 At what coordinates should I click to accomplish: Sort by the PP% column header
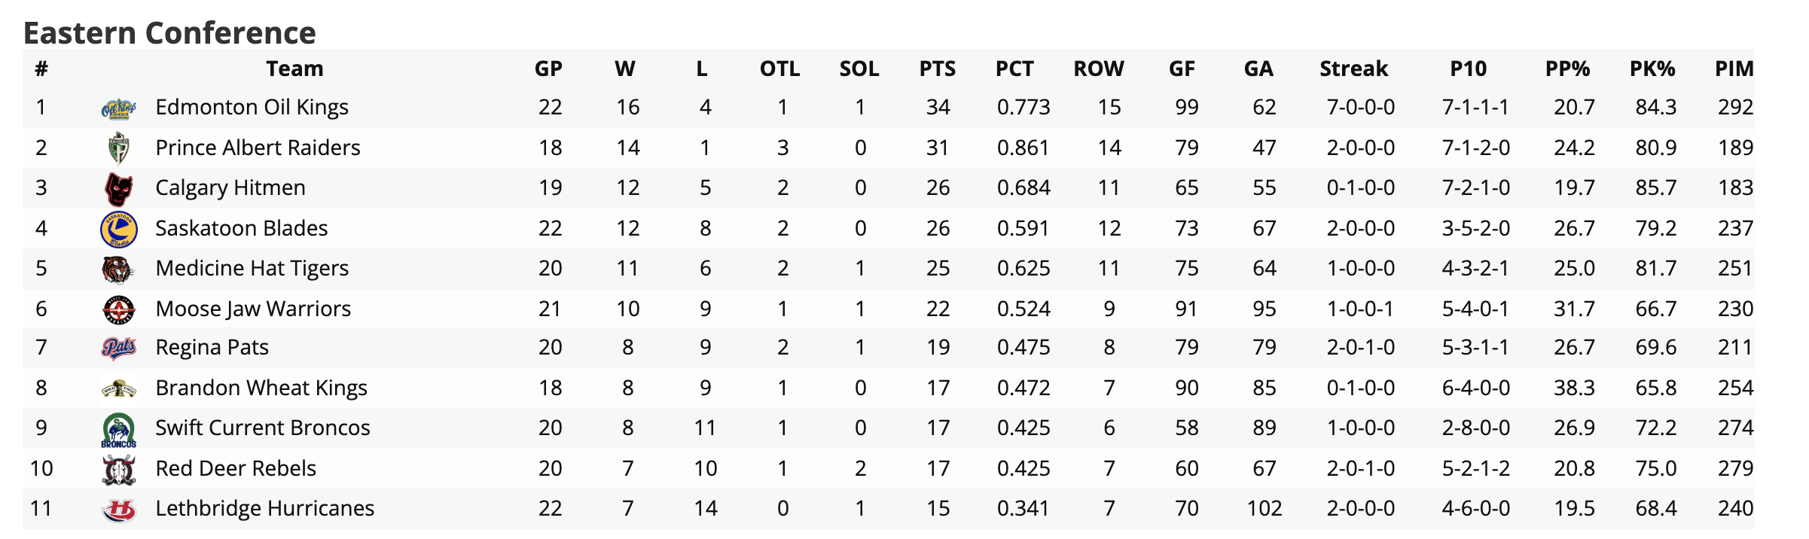tap(1567, 69)
